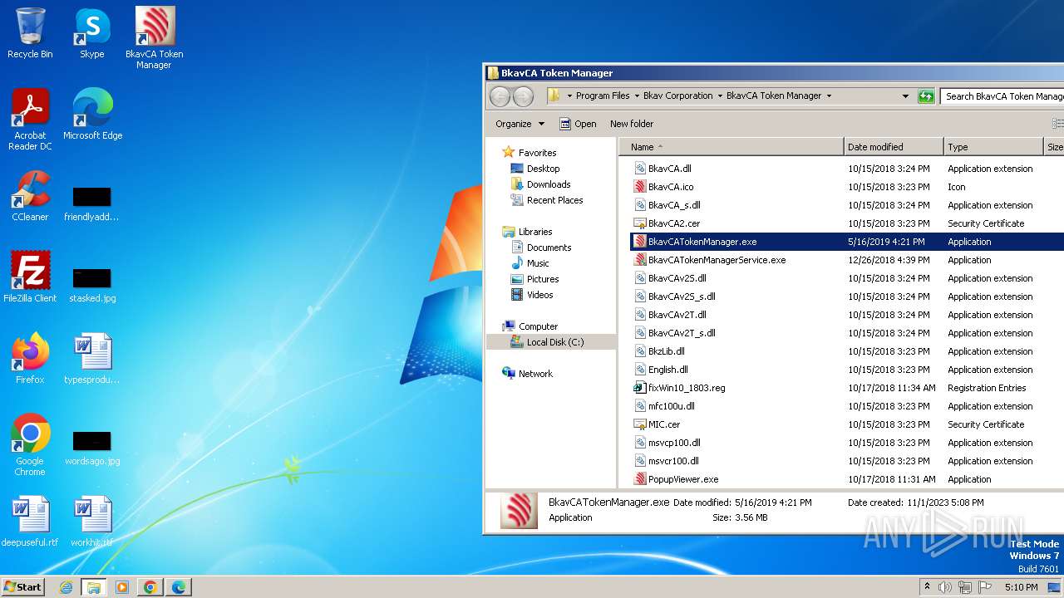
Task: Click the taskbar clock showing 5:10 PM
Action: [1021, 587]
